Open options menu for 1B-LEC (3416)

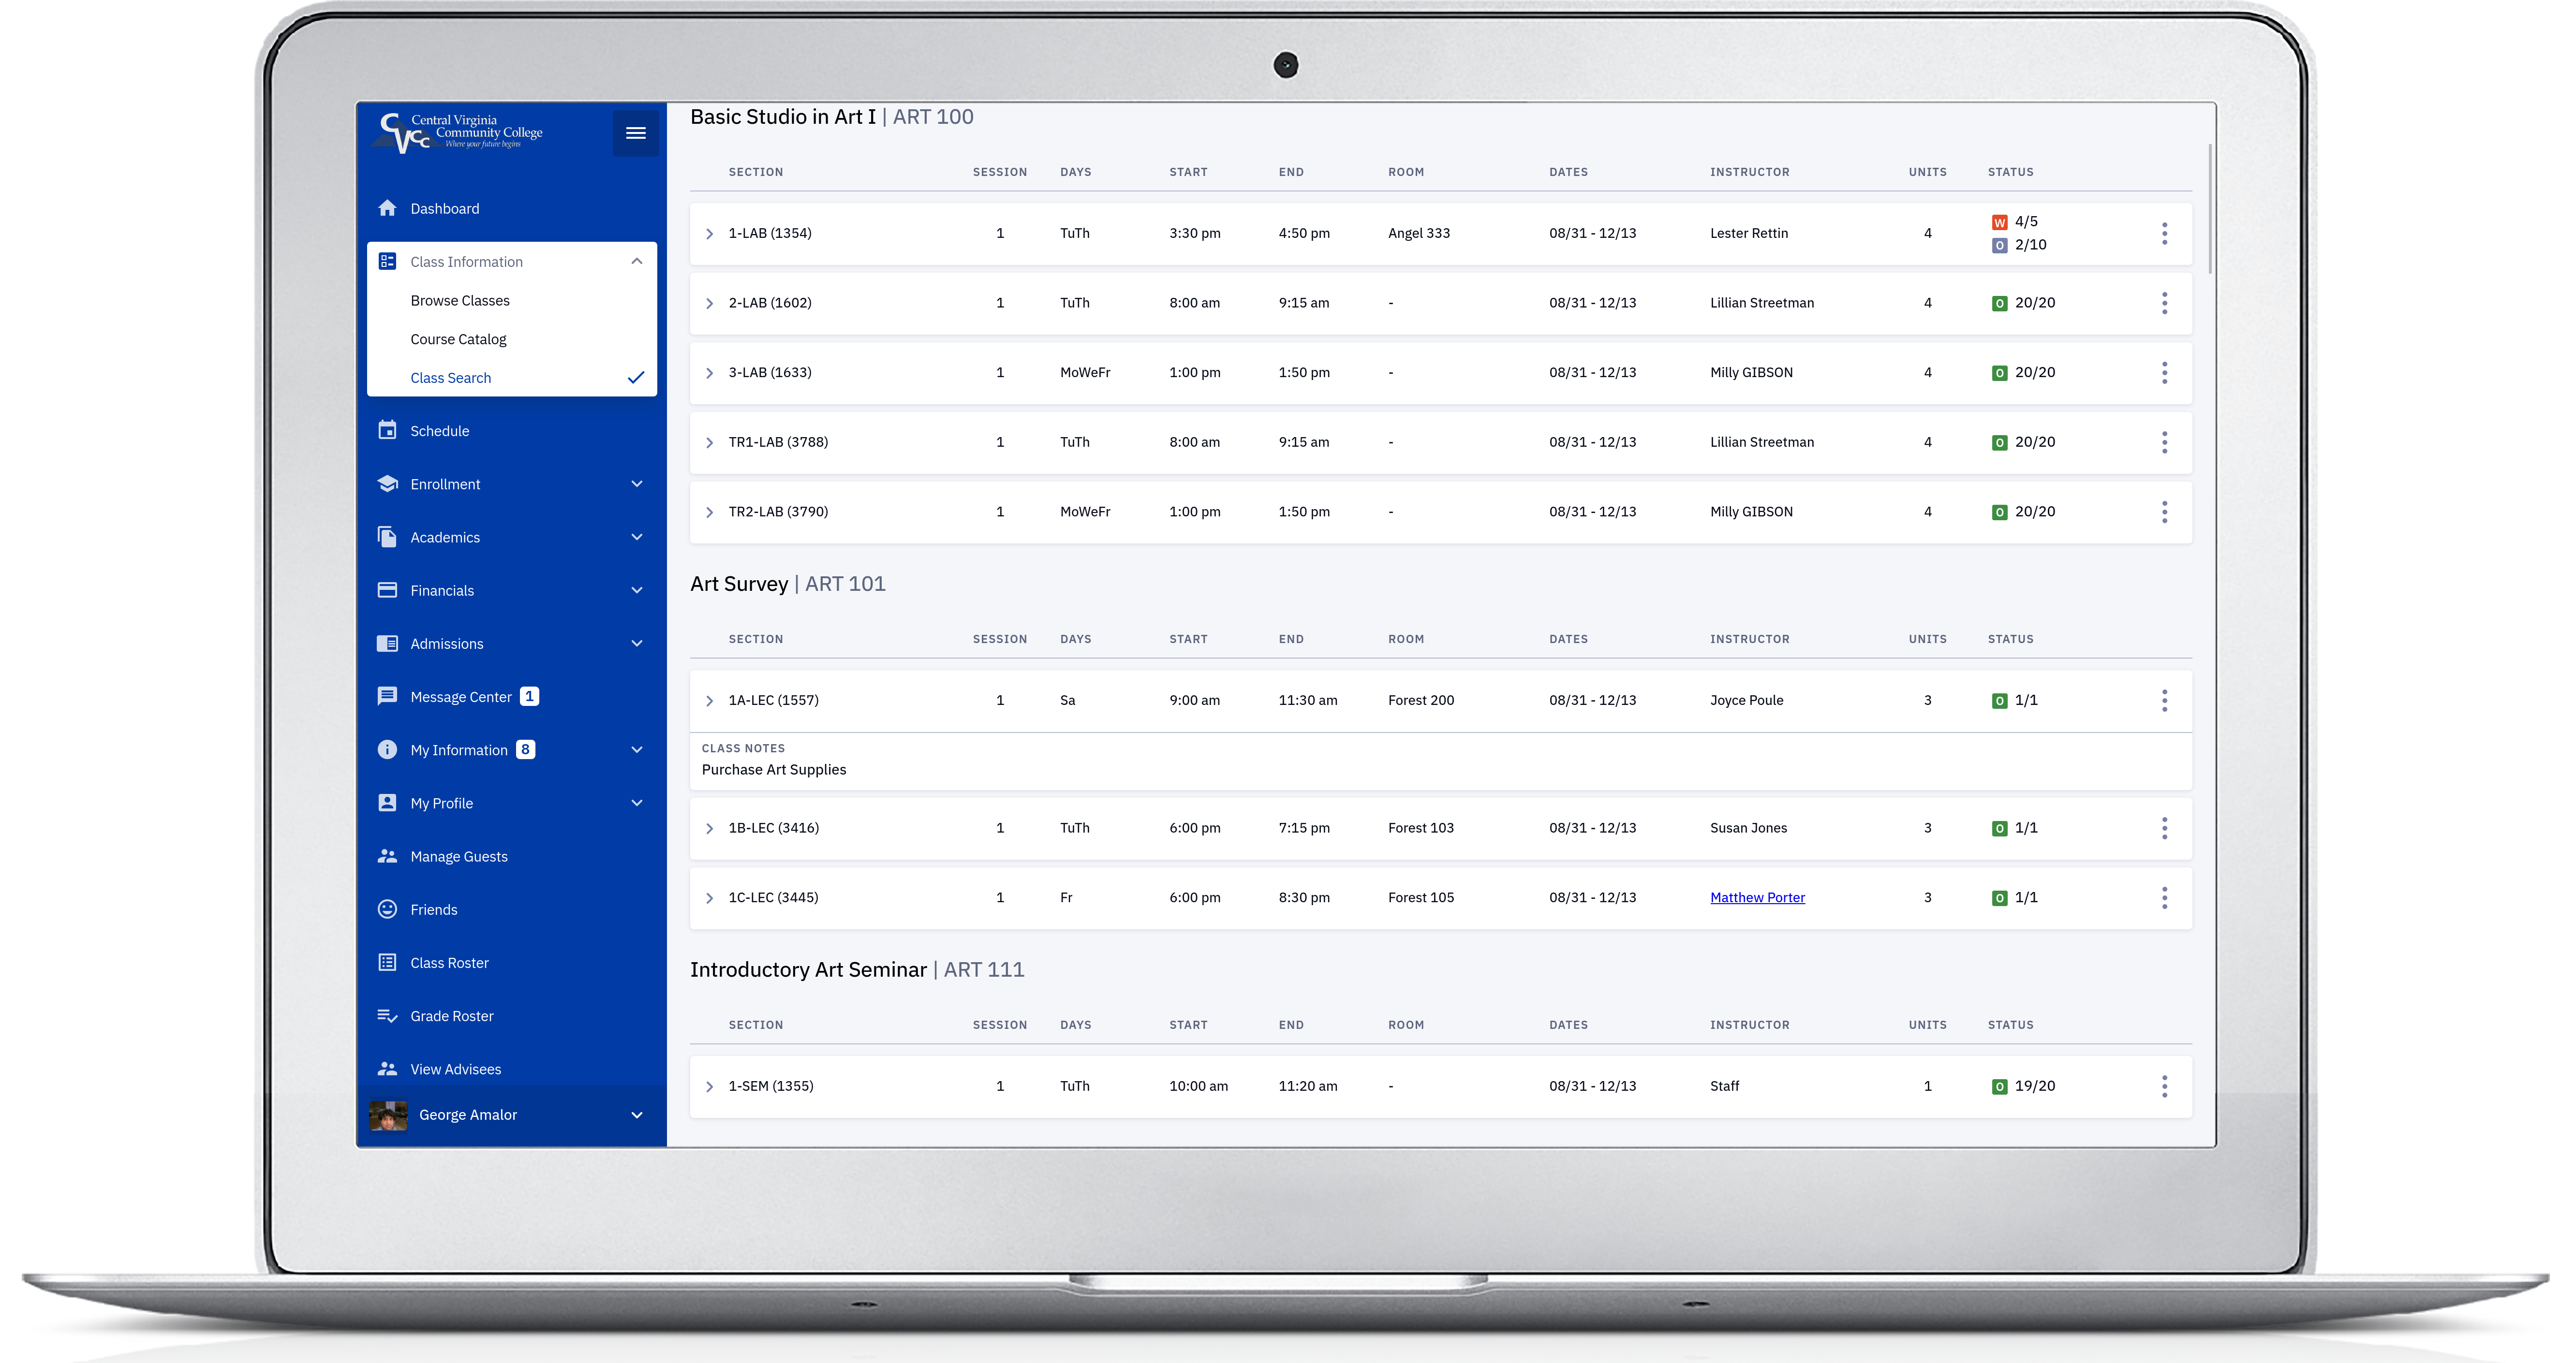click(2164, 828)
